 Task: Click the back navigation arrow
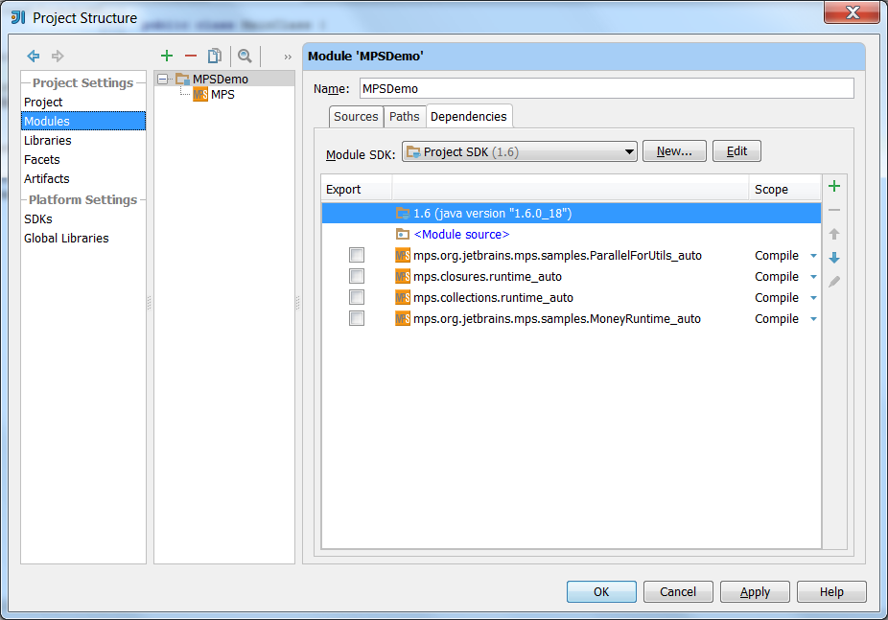tap(34, 56)
